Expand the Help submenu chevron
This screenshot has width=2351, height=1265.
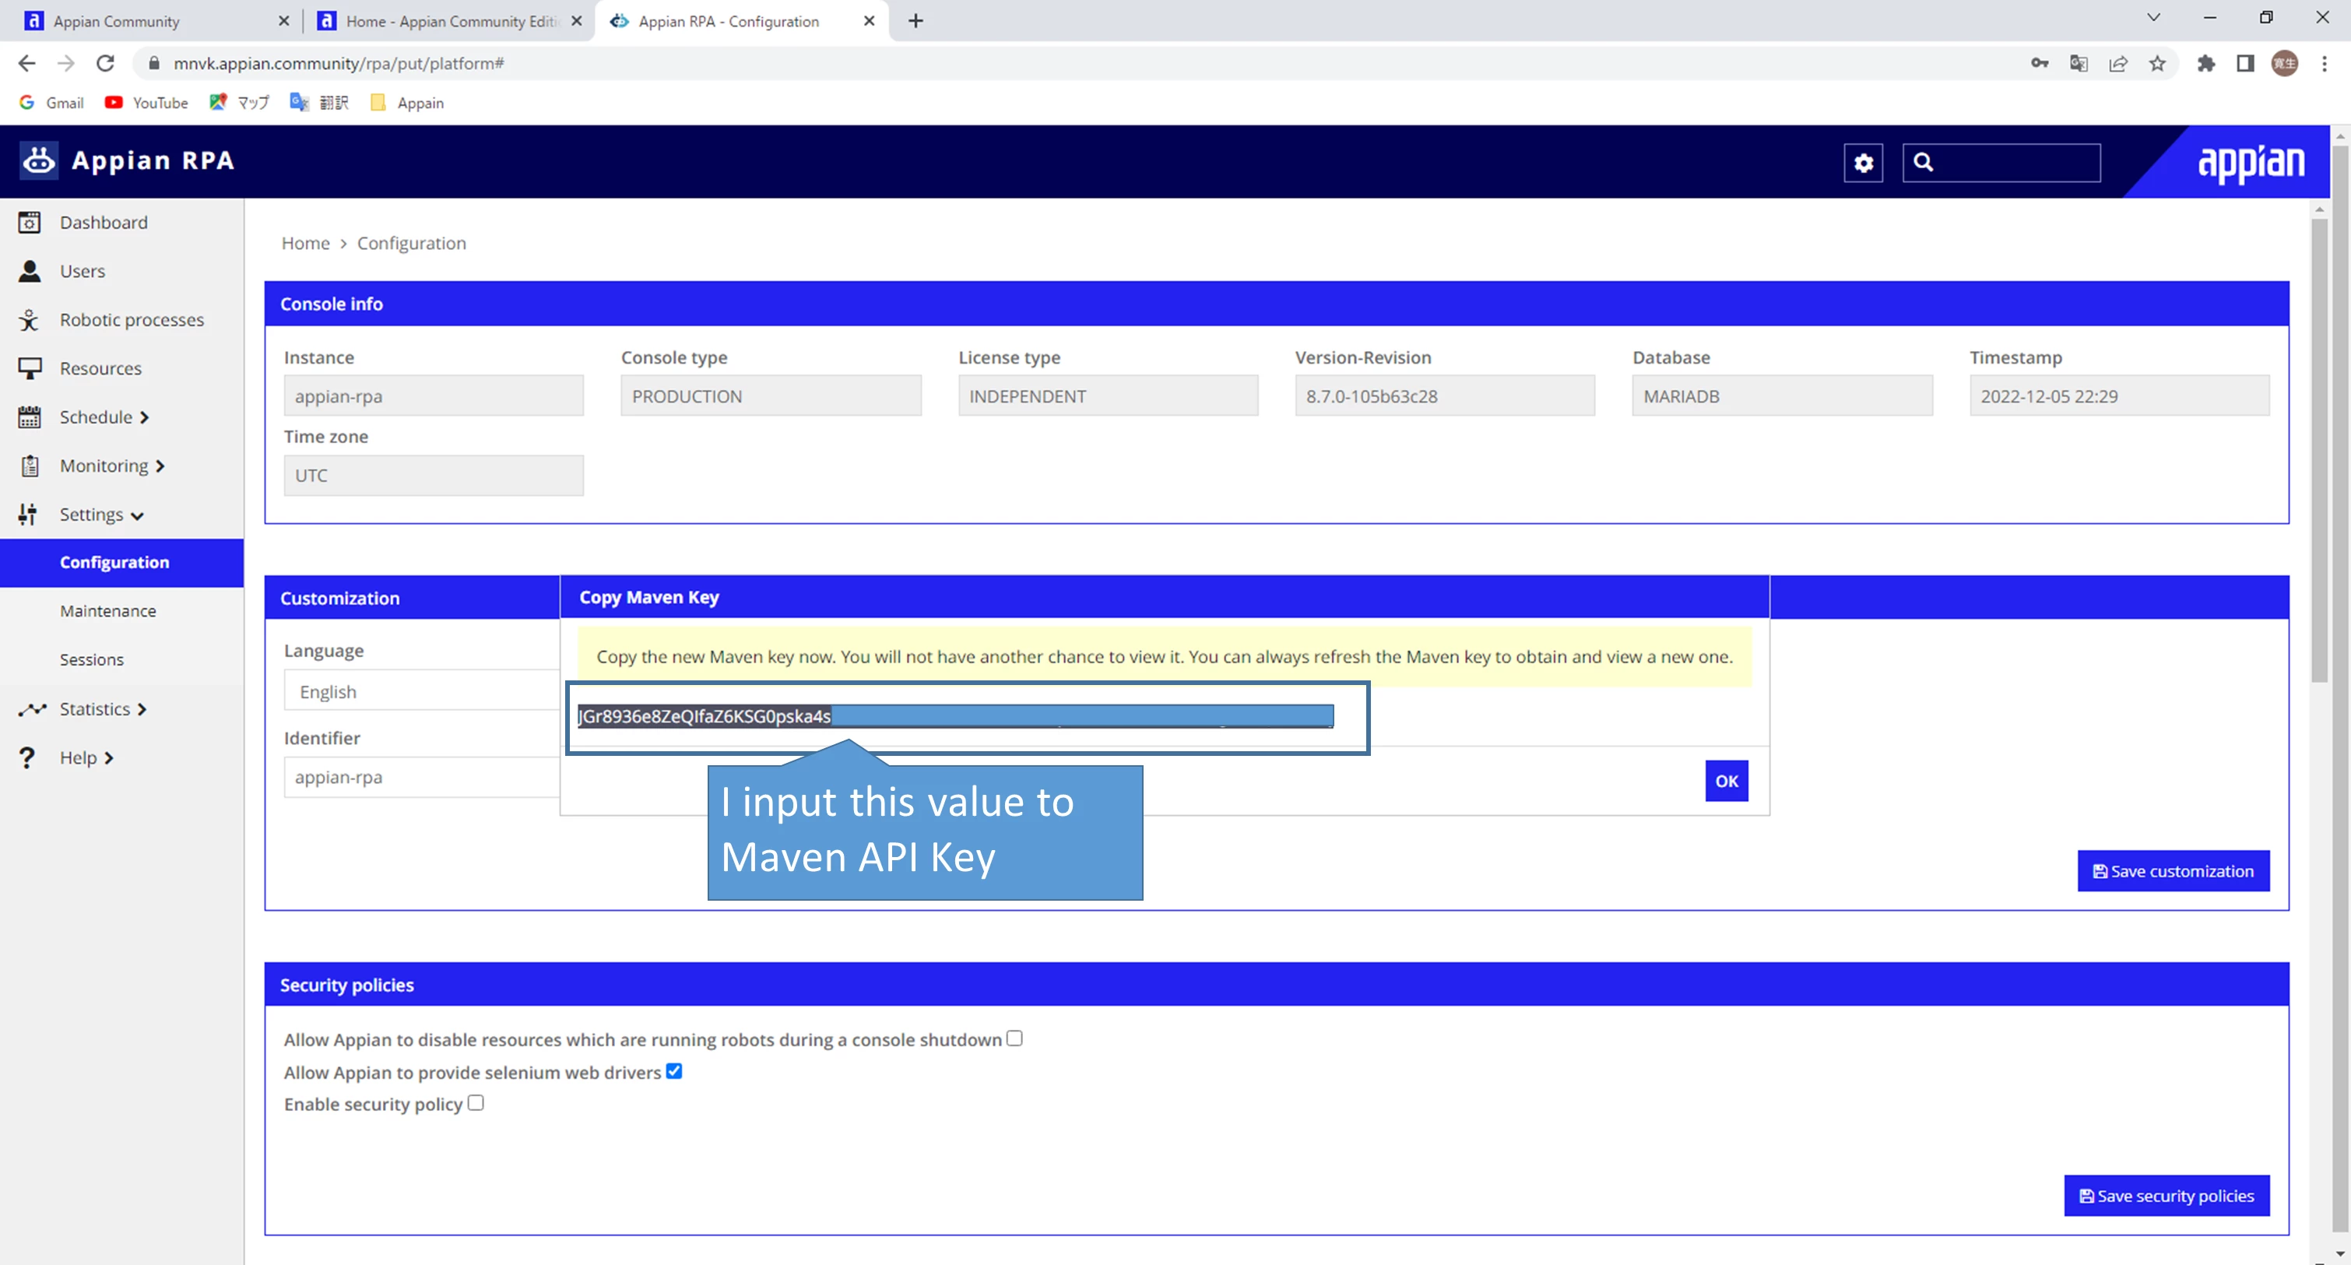109,758
